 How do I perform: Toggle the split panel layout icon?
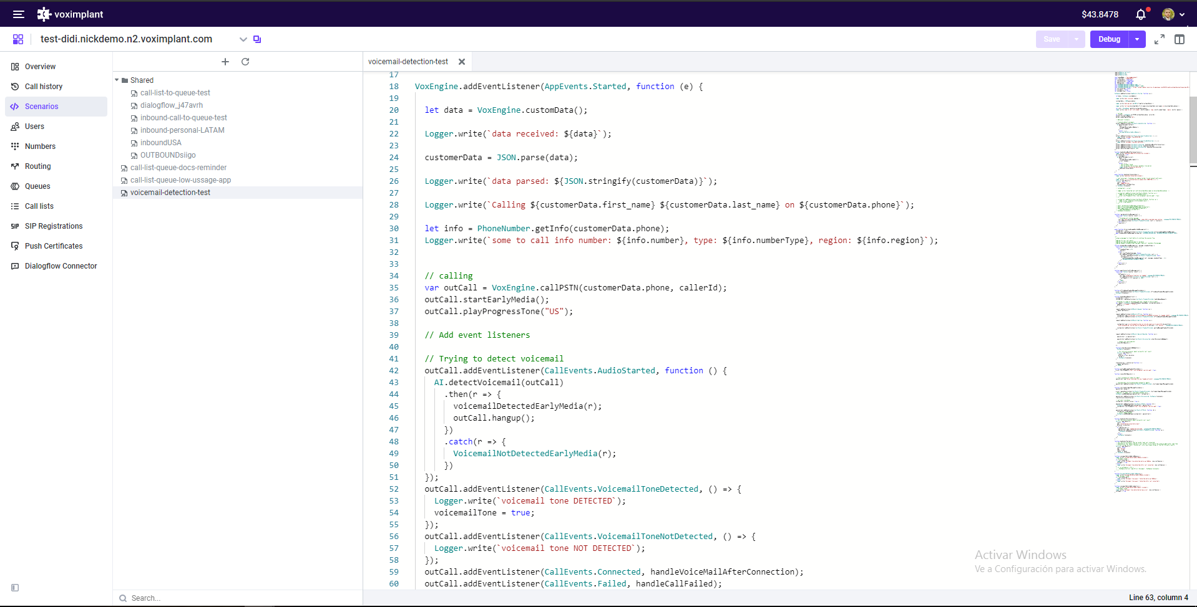(x=1180, y=39)
